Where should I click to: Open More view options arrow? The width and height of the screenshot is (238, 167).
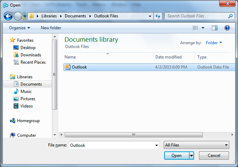point(203,28)
